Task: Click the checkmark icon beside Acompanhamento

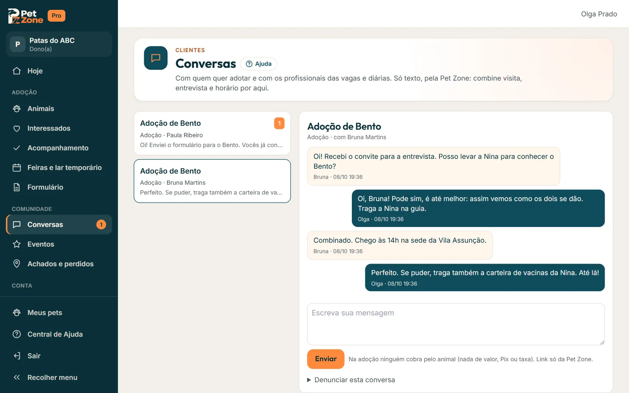Action: 17,148
